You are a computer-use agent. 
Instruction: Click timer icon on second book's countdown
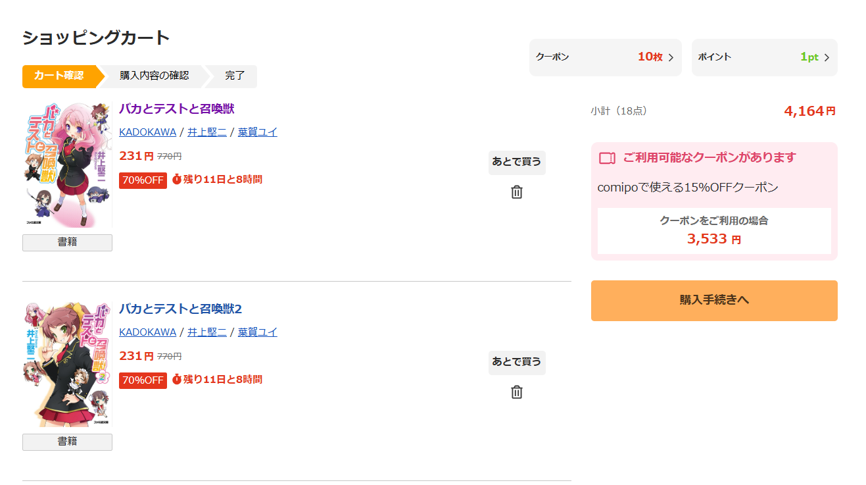[177, 379]
